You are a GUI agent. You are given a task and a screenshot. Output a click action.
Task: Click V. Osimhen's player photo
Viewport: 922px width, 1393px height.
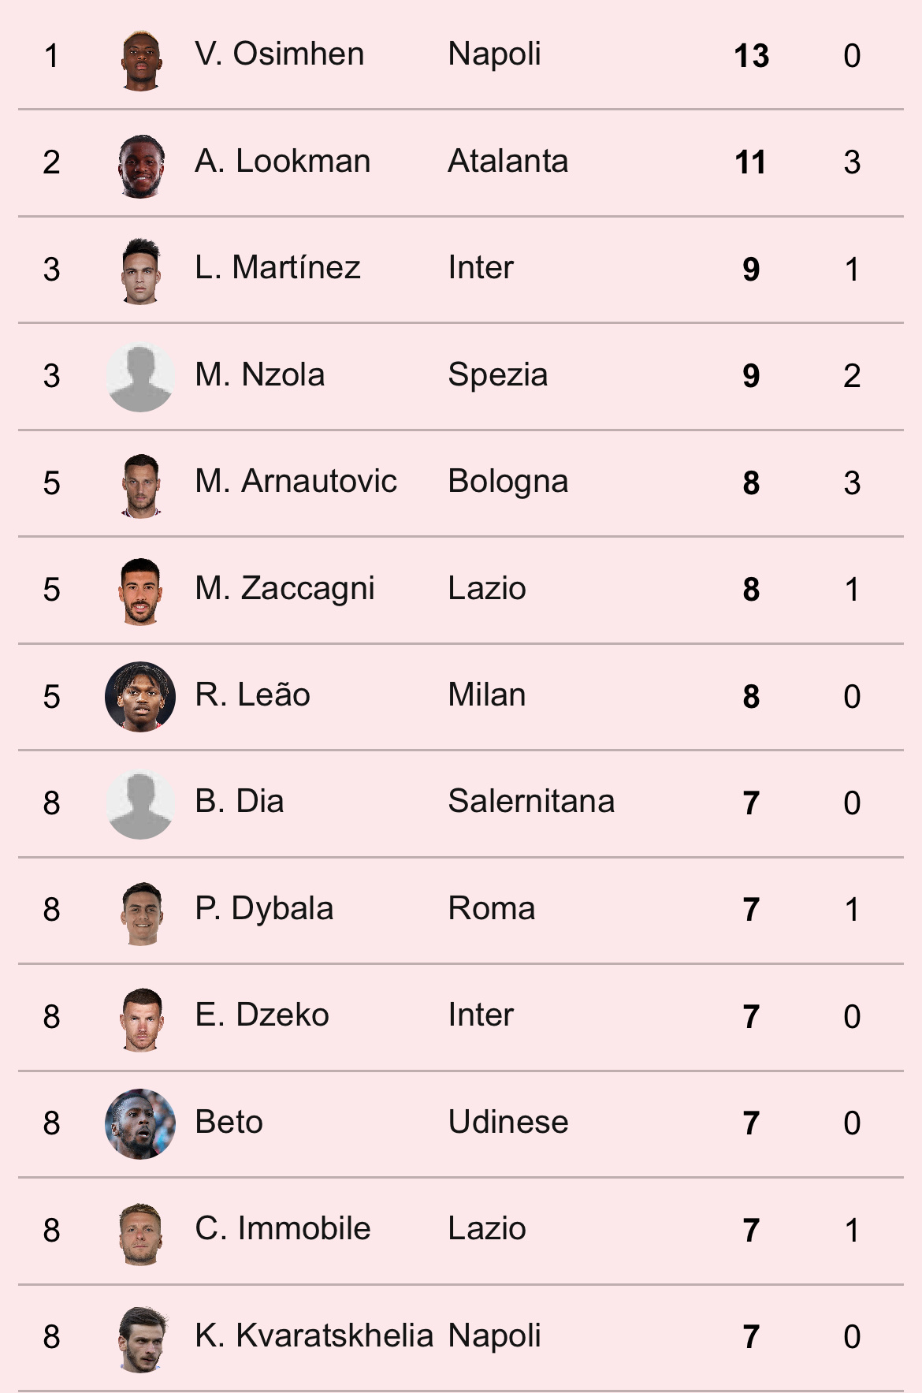pyautogui.click(x=141, y=60)
